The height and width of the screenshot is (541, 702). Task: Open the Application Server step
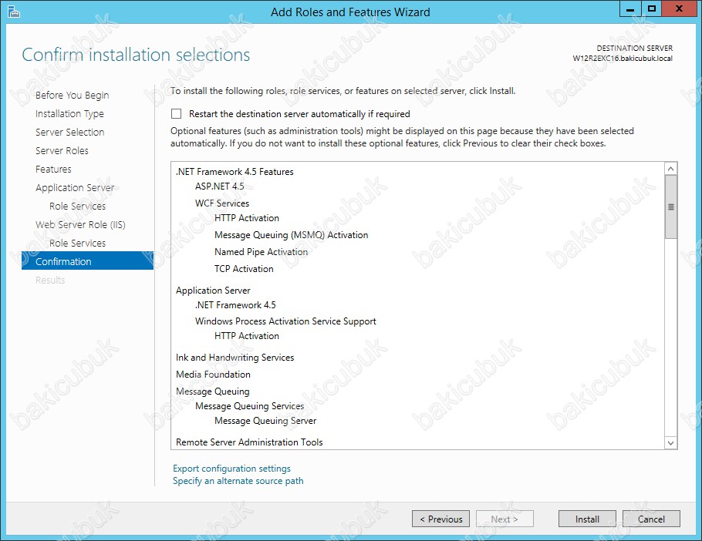pyautogui.click(x=75, y=188)
